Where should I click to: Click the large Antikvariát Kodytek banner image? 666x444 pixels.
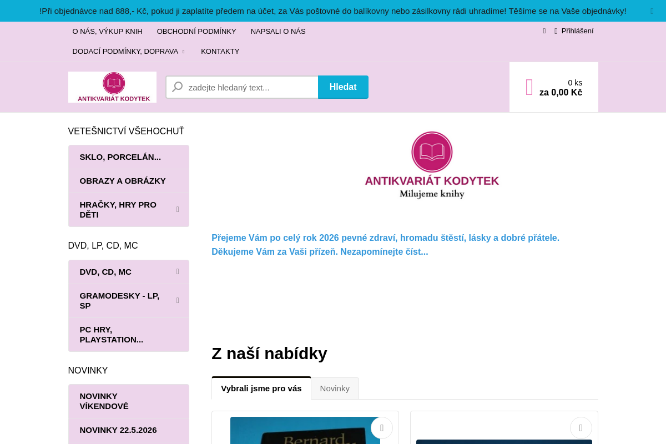click(x=432, y=165)
